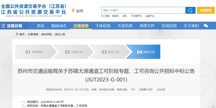Image resolution: width=216 pixels, height=108 pixels.
Task: Open the WeChat icon in navigation bar
Action: click(x=206, y=26)
